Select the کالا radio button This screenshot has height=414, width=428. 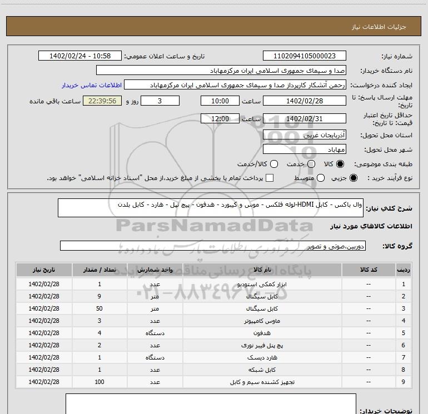340,164
